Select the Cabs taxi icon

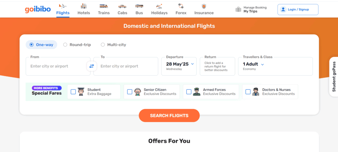coord(122,6)
